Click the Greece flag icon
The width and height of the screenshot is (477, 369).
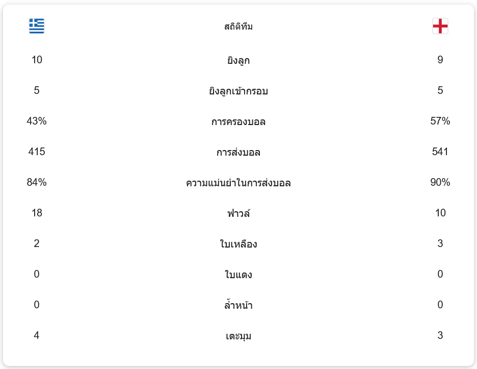coord(37,26)
